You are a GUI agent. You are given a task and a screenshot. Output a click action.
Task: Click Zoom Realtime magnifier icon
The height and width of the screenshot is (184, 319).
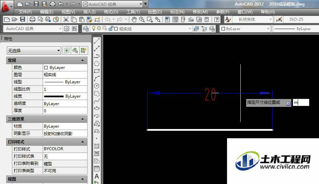click(x=142, y=19)
